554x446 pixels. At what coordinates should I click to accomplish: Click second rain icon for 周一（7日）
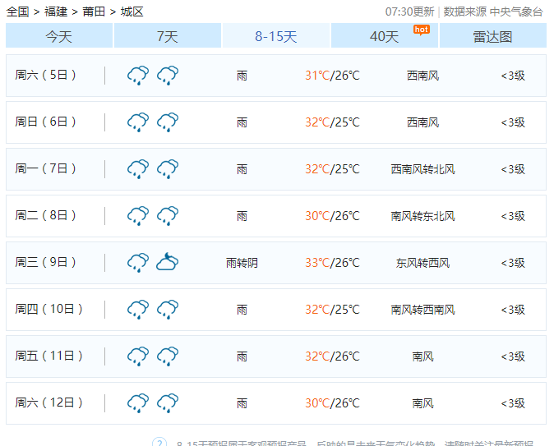[168, 169]
